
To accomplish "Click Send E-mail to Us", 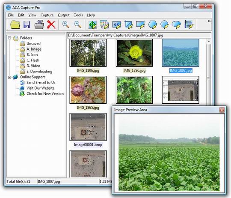I will (x=41, y=82).
